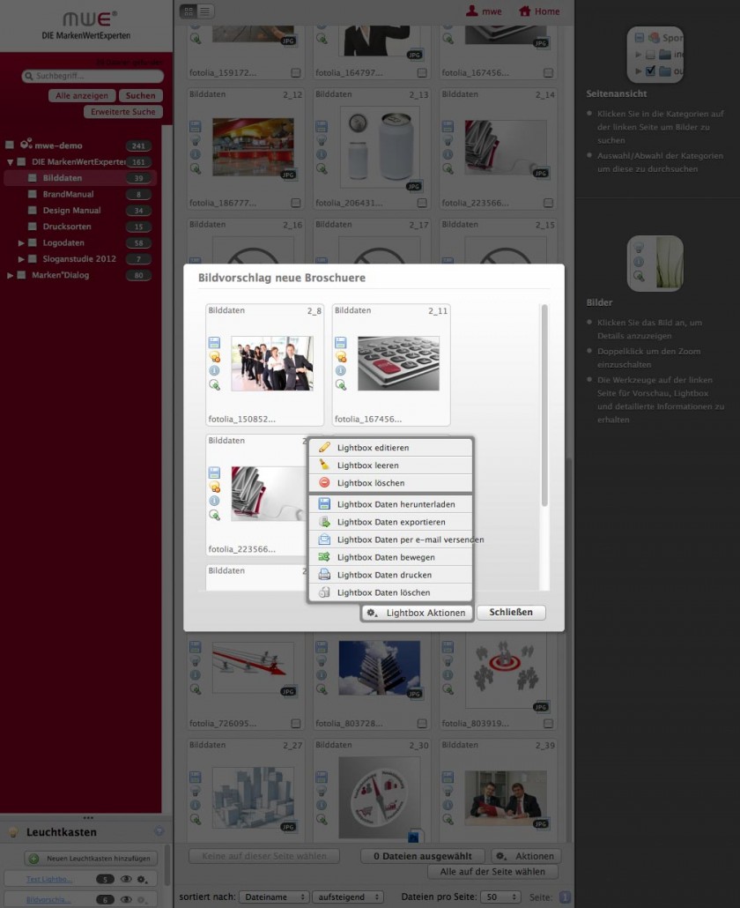Image resolution: width=740 pixels, height=908 pixels.
Task: Click info icon on fotolia_150852 lightbox card
Action: click(x=214, y=370)
